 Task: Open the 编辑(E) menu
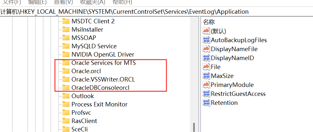point(37,2)
